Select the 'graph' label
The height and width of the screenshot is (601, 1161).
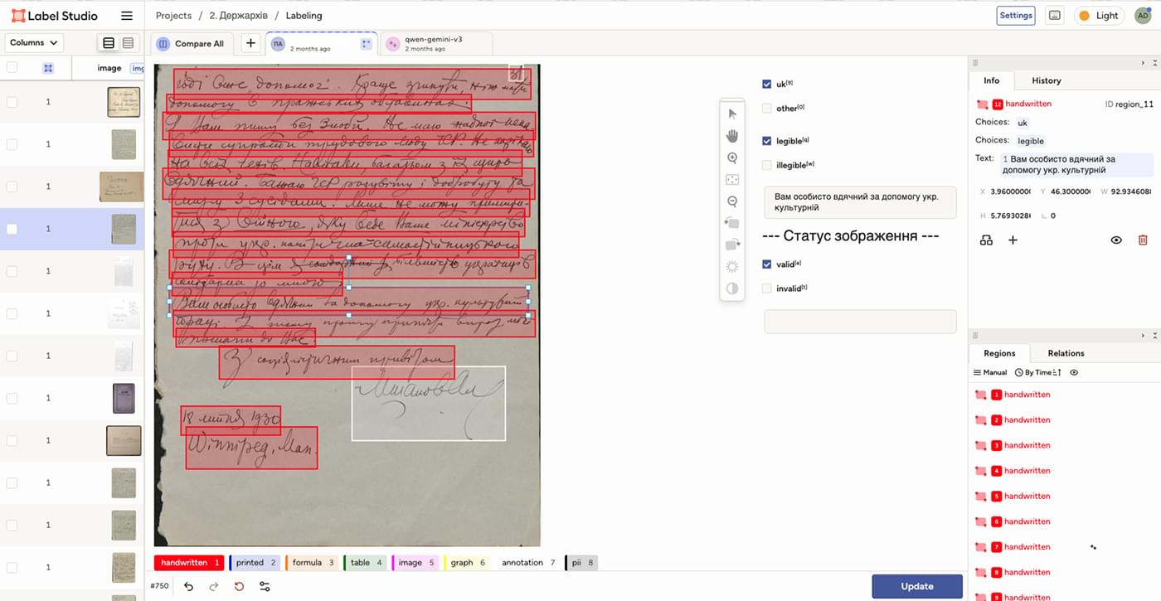[x=468, y=563]
